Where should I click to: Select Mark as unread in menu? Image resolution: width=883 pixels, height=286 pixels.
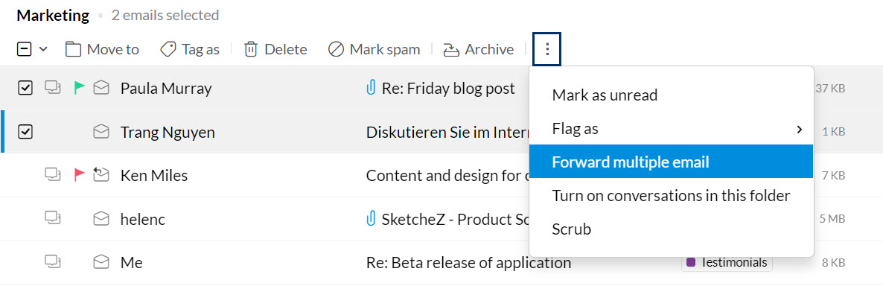click(x=672, y=95)
